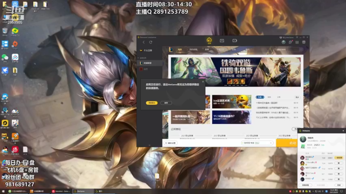Select the 头条 news tab
Screen dimensions: 346x194
(260, 97)
